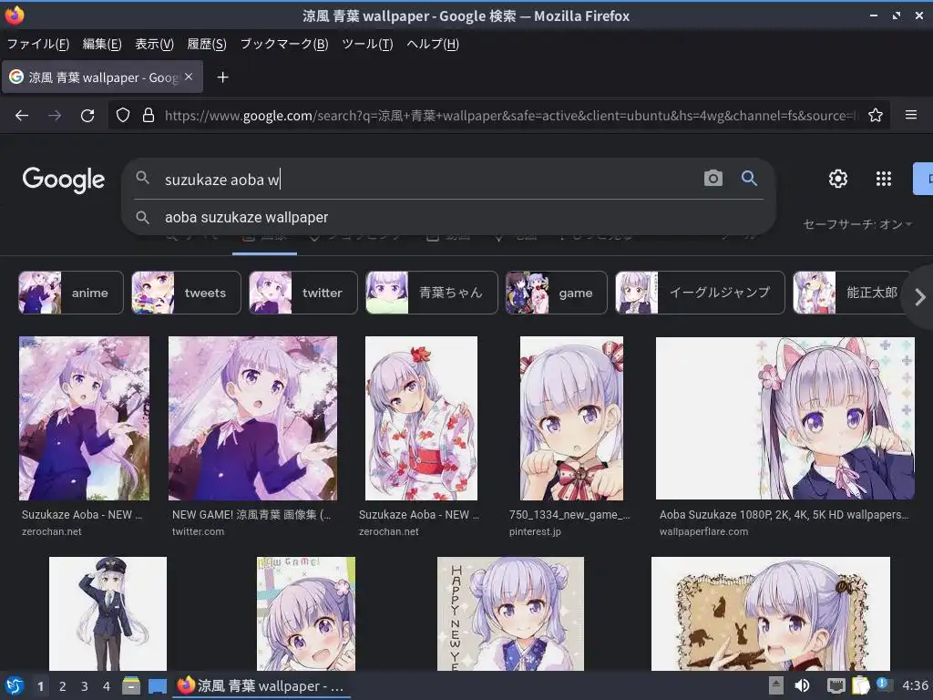Screen dimensions: 933x700
Task: Open the HAPPY NEW YEAR image result
Action: (510, 613)
